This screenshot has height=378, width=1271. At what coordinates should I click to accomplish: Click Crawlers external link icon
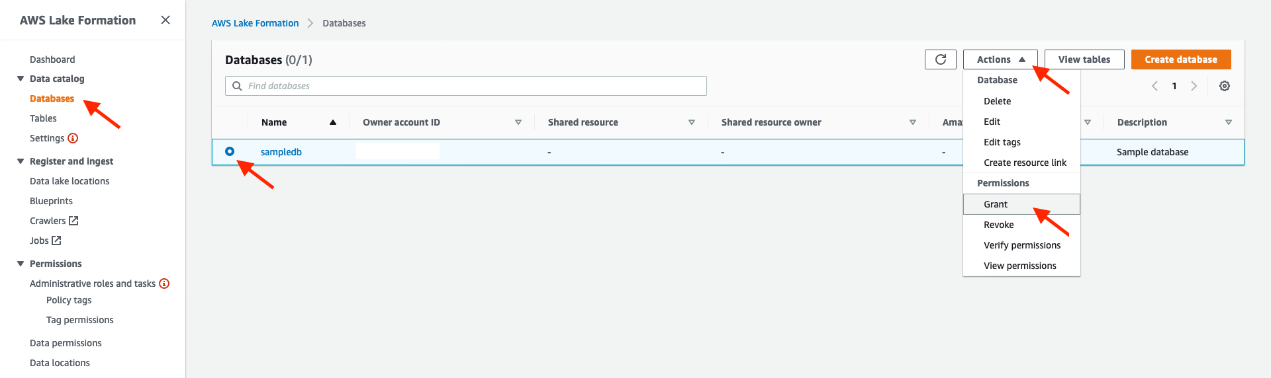point(73,221)
